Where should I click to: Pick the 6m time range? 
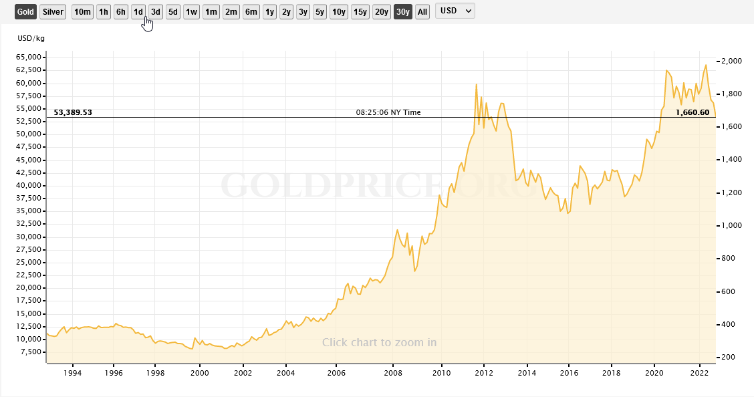tap(251, 11)
